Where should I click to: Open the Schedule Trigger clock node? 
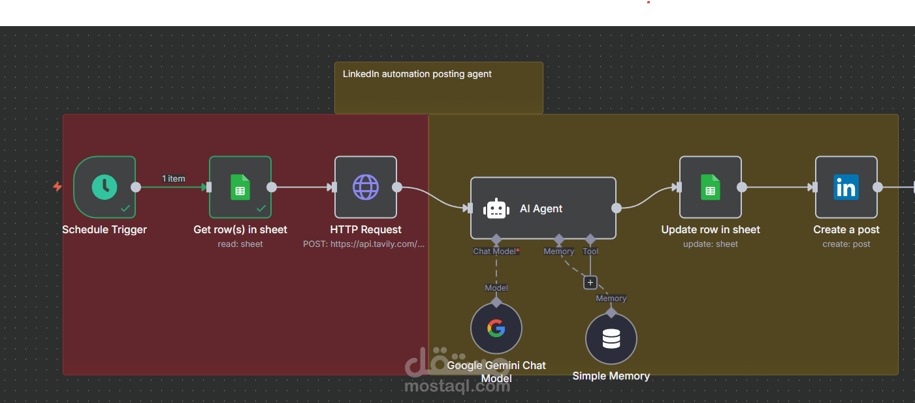pyautogui.click(x=104, y=187)
